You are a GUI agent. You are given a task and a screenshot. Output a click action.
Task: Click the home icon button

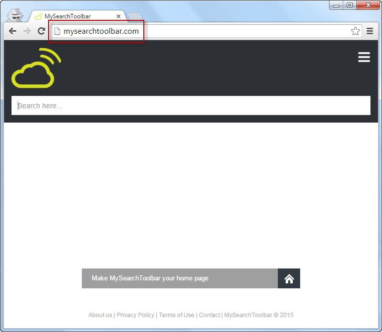coord(289,278)
